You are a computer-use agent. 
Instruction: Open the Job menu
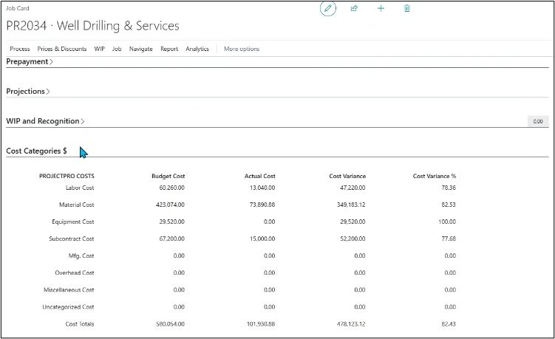pyautogui.click(x=117, y=49)
